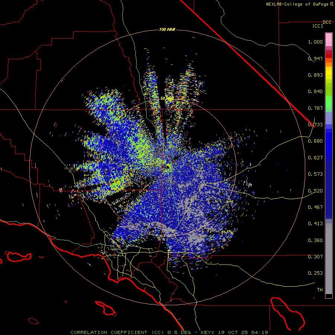This screenshot has height=335, width=335.
Task: Click the 100 NMI range ring label
Action: pyautogui.click(x=167, y=29)
